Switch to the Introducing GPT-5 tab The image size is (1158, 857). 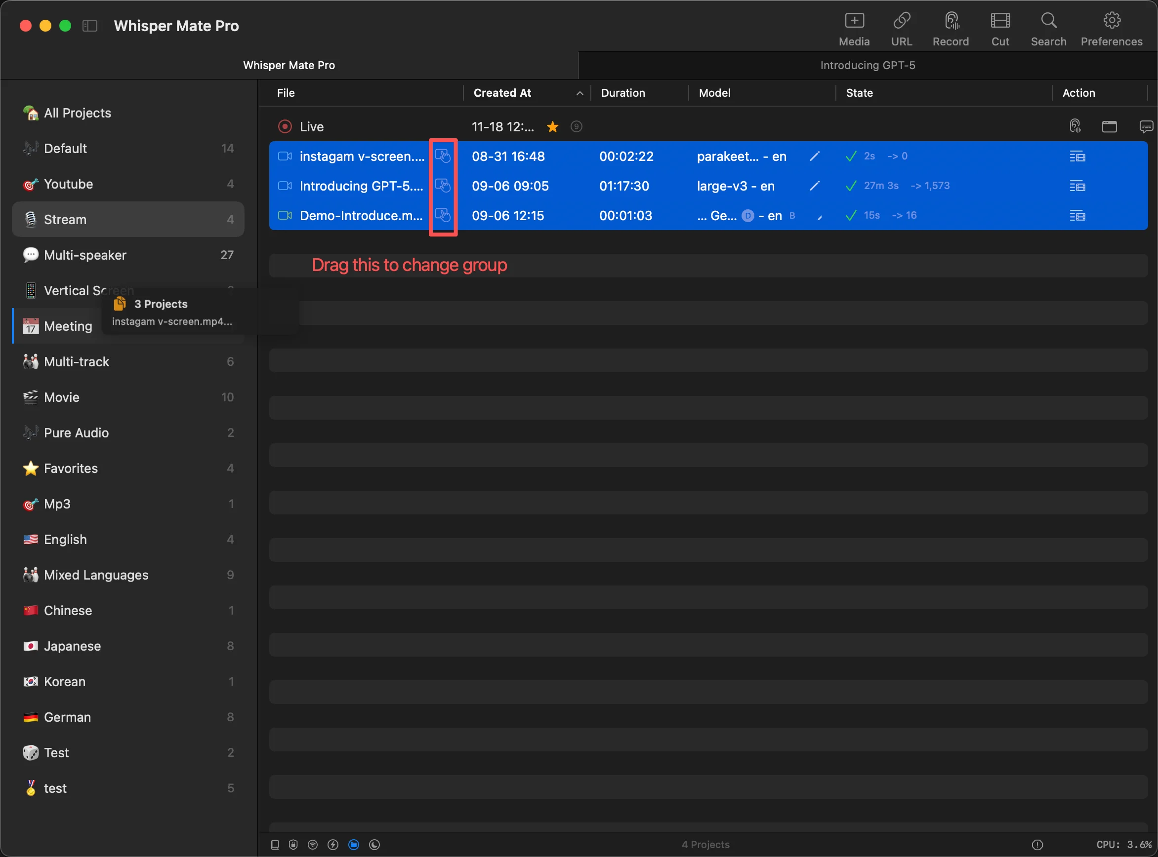click(x=868, y=65)
